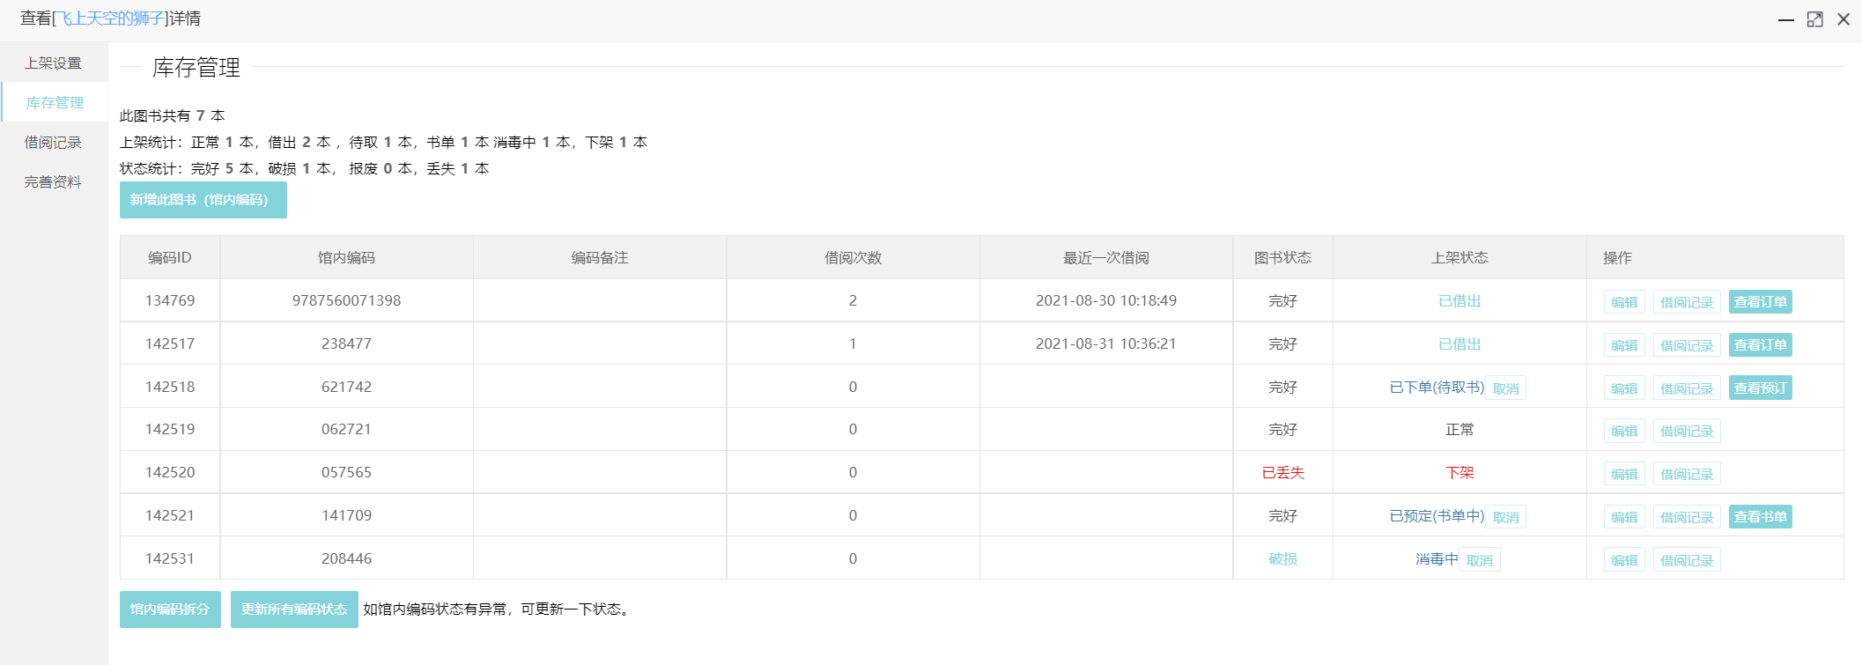Click the 飞上天空的狮子 title link
The height and width of the screenshot is (665, 1862).
[x=112, y=18]
